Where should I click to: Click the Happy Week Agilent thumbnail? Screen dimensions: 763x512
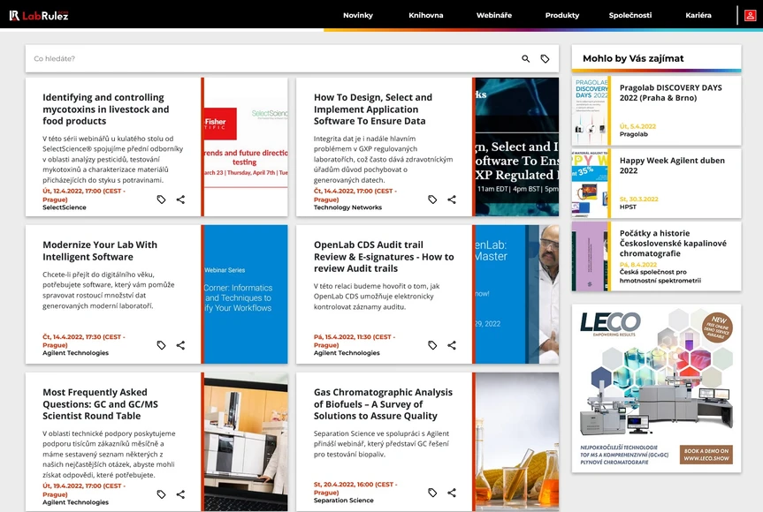pyautogui.click(x=591, y=184)
